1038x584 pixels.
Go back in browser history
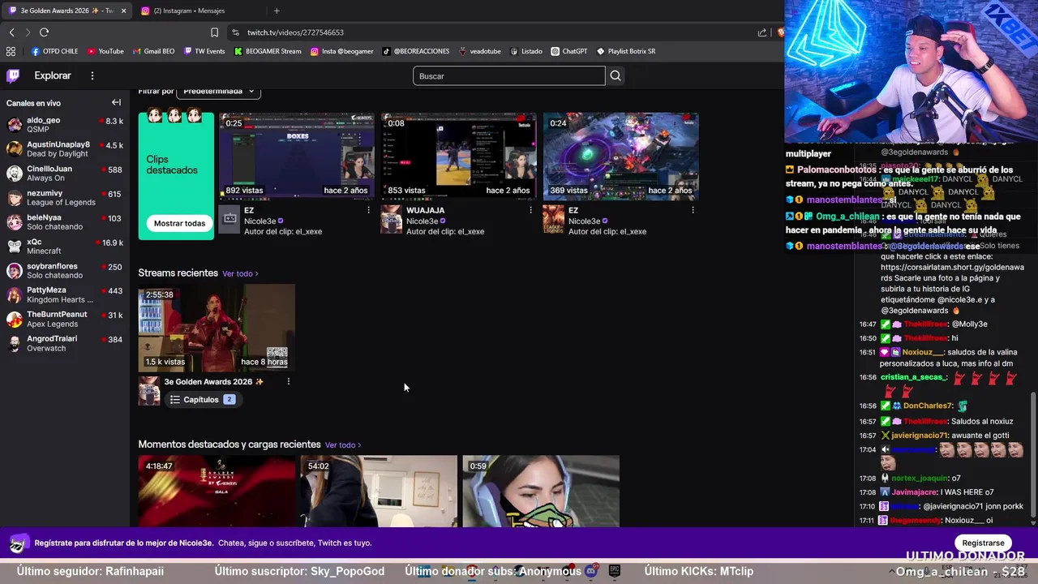[11, 32]
